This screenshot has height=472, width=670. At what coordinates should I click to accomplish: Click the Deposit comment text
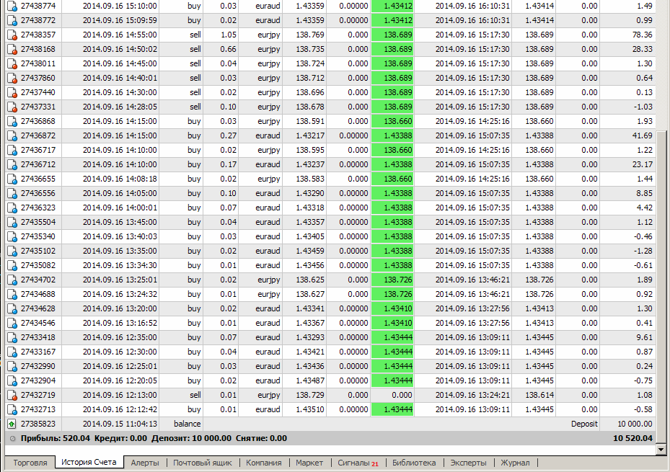[584, 424]
